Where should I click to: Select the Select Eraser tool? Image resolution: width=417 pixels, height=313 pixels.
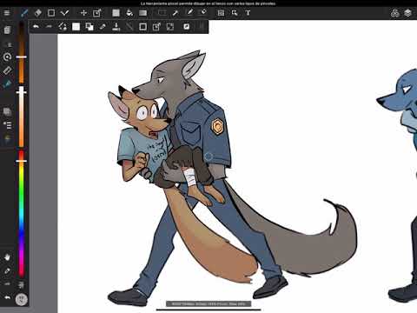[x=203, y=12]
